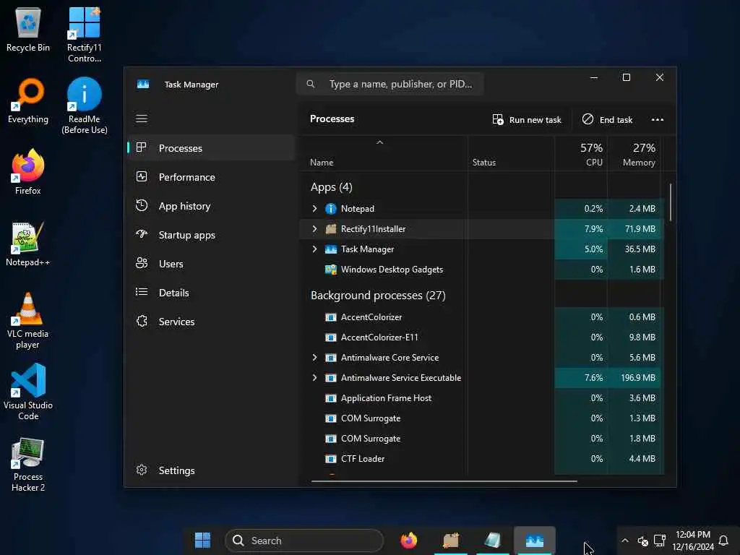
Task: Open Task Manager Settings
Action: pos(211,470)
